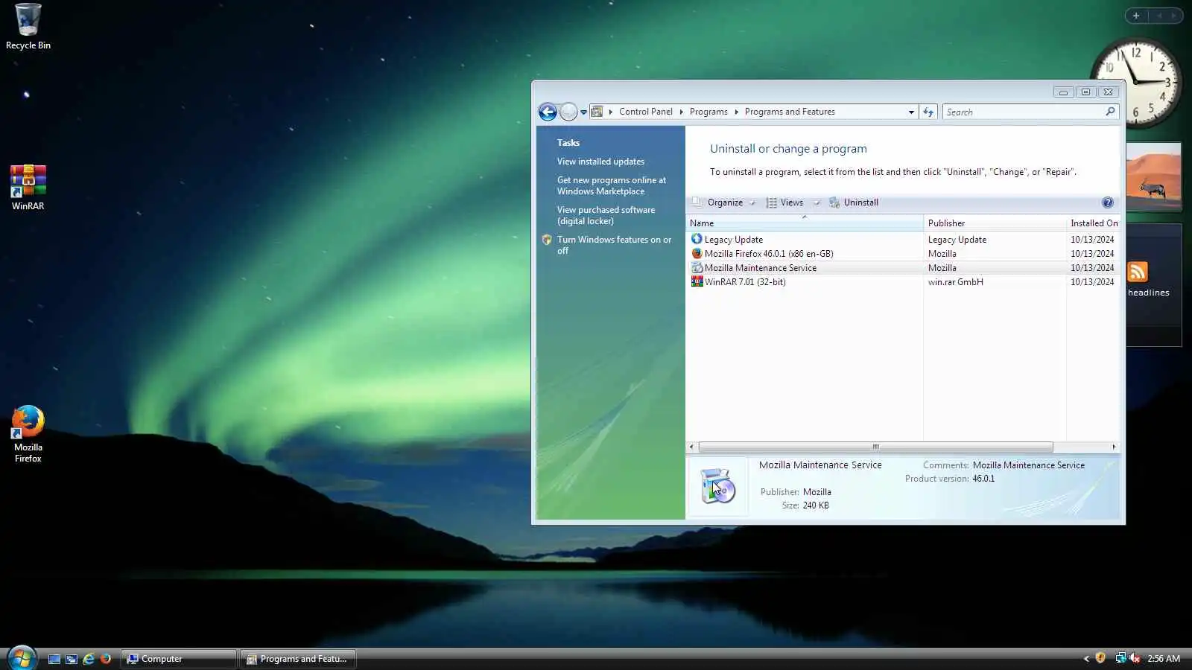Select the WinRAR desktop shortcut

[x=28, y=188]
